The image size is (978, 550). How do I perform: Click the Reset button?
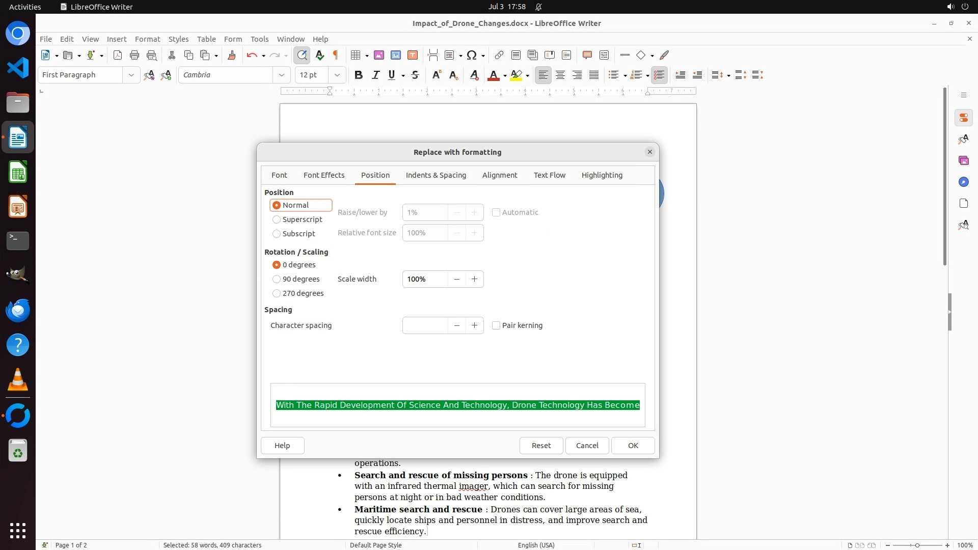pos(541,446)
